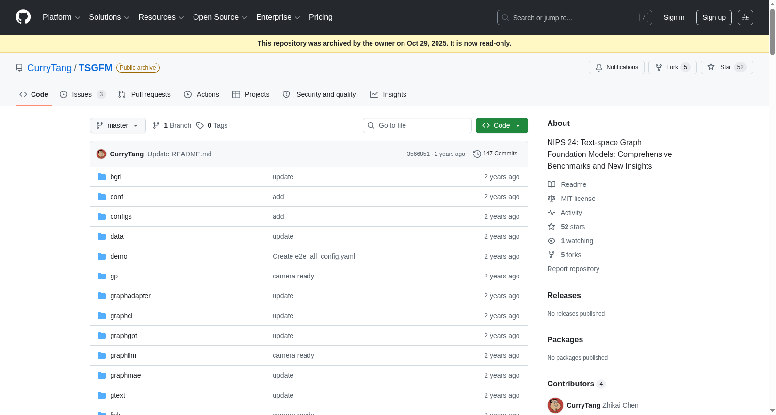Click the star icon beside 52 stars
This screenshot has height=415, width=776.
(551, 227)
